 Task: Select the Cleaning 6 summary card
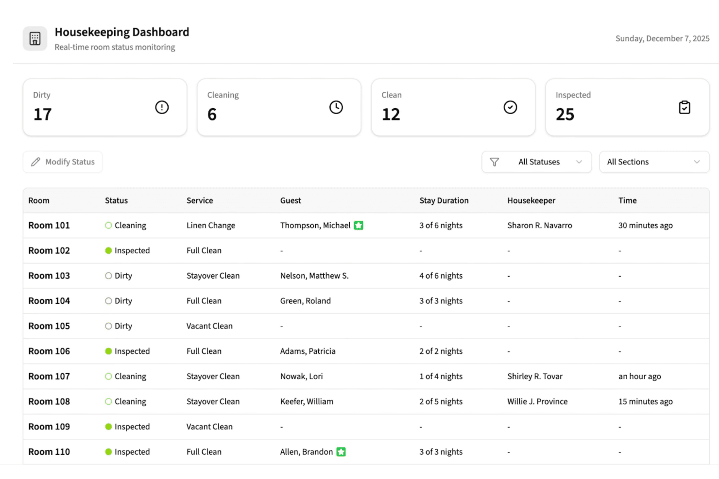pyautogui.click(x=279, y=107)
